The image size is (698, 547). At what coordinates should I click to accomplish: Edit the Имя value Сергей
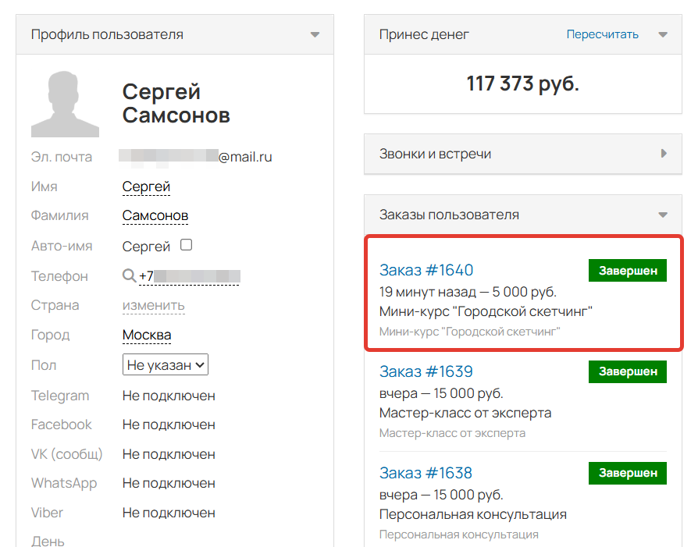point(146,186)
